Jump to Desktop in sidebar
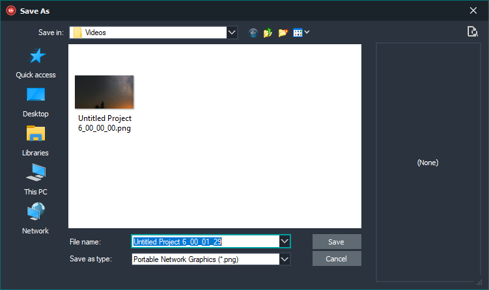The width and height of the screenshot is (489, 290). (36, 103)
